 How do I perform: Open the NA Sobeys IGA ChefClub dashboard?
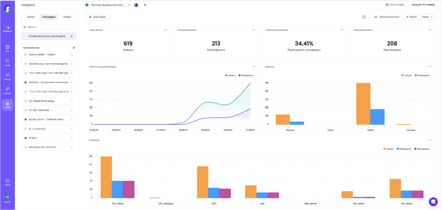tap(49, 147)
